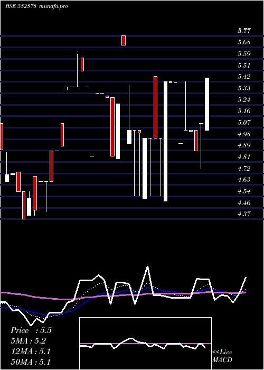This screenshot has height=370, width=264.
Task: Click the 5.68 price axis label
Action: [x=244, y=42]
